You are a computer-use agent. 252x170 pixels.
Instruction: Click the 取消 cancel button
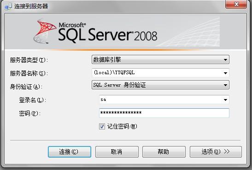pyautogui.click(x=117, y=152)
